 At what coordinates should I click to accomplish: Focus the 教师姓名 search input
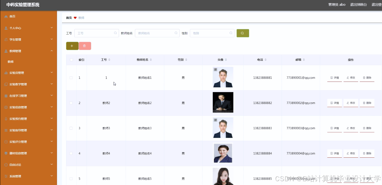[x=157, y=33]
